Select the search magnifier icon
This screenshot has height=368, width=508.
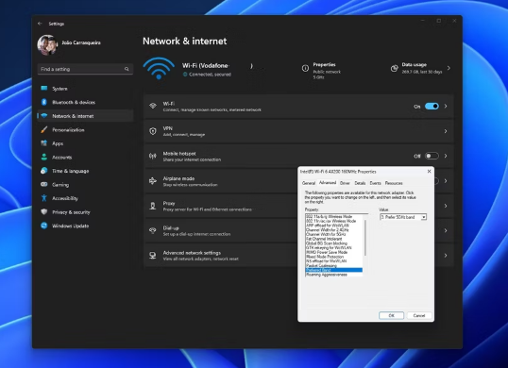127,69
